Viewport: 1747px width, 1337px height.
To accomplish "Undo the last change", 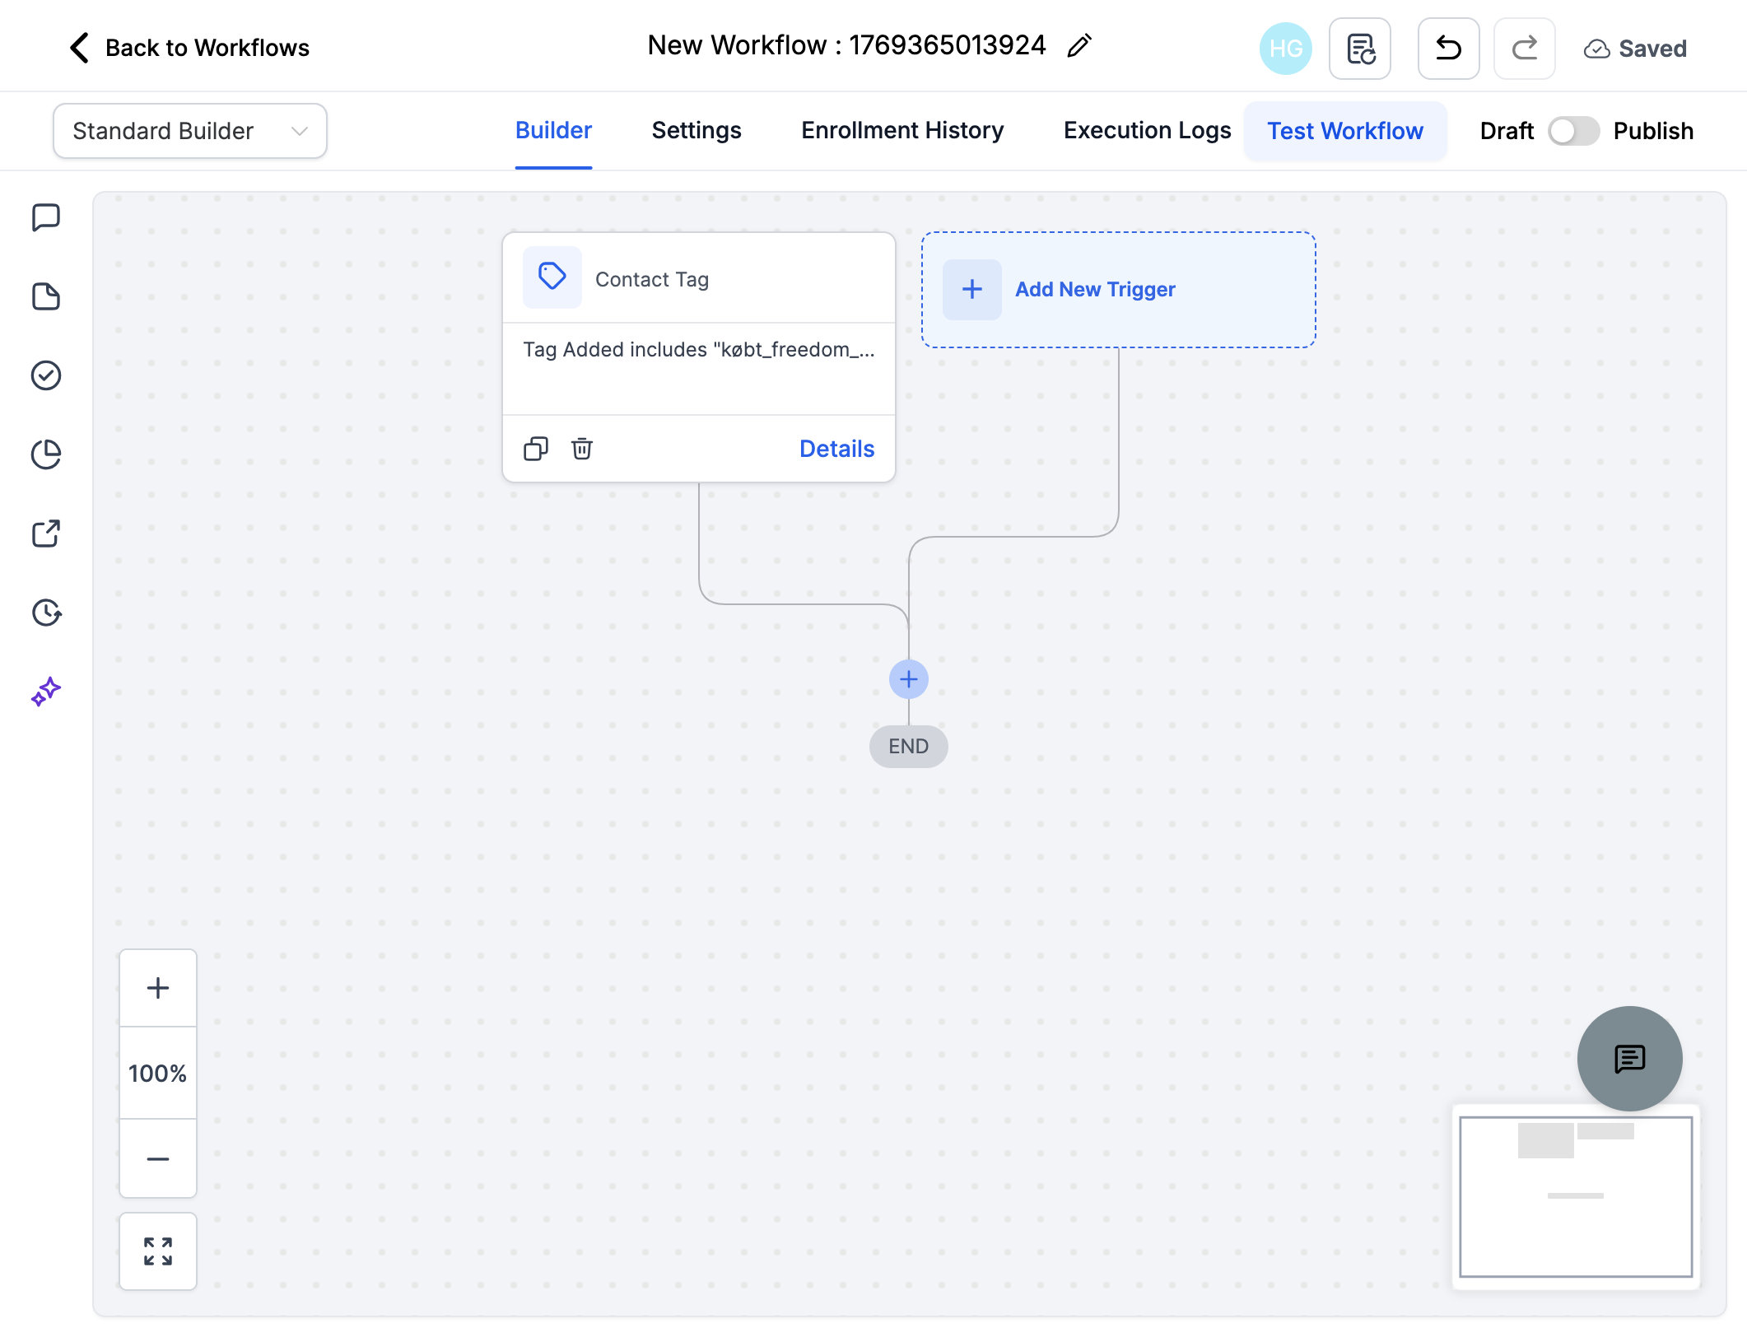I will click(x=1448, y=49).
